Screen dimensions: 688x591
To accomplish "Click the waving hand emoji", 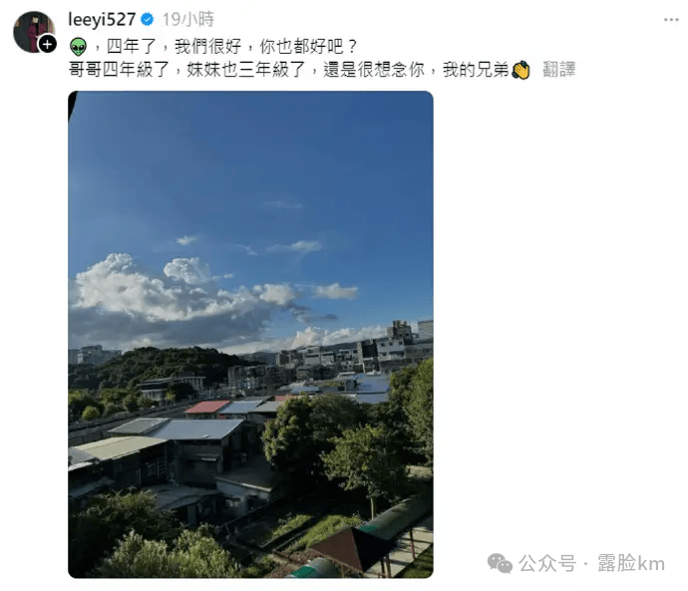I will [x=521, y=70].
